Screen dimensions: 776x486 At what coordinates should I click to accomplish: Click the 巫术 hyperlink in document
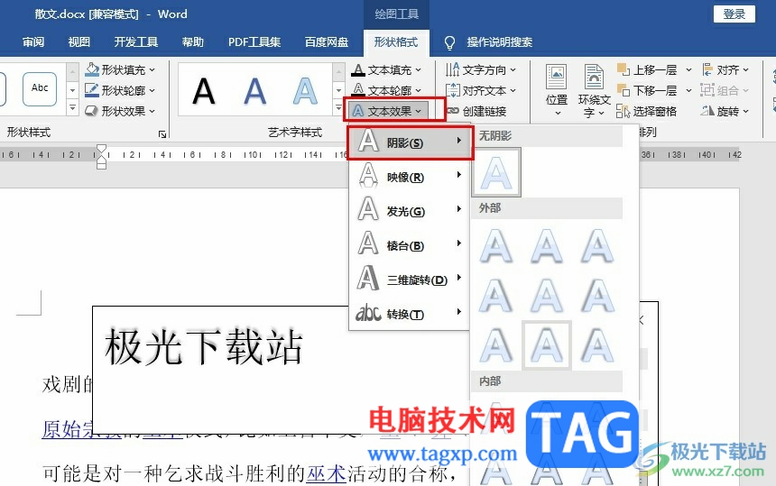pyautogui.click(x=326, y=473)
